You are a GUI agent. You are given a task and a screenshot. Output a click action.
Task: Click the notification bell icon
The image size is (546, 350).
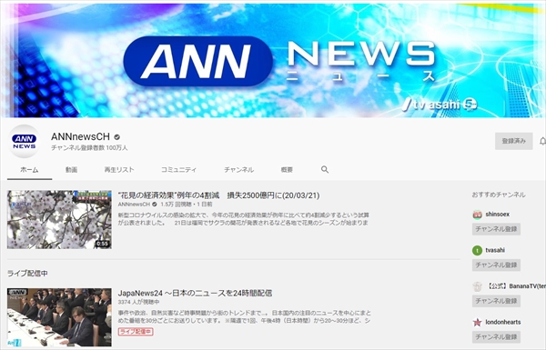point(542,141)
